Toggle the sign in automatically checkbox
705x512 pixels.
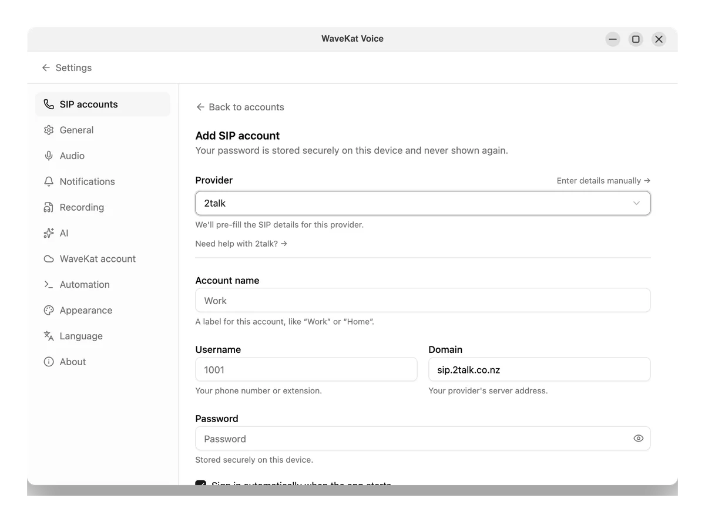[201, 483]
